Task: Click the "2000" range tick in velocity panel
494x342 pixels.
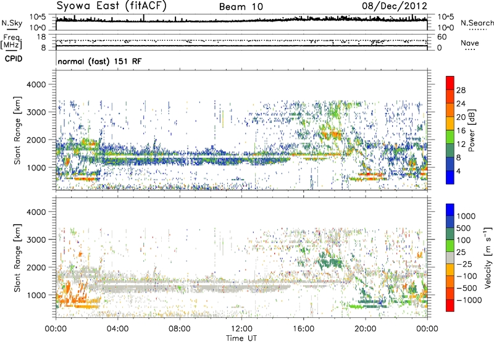Action: click(36, 267)
